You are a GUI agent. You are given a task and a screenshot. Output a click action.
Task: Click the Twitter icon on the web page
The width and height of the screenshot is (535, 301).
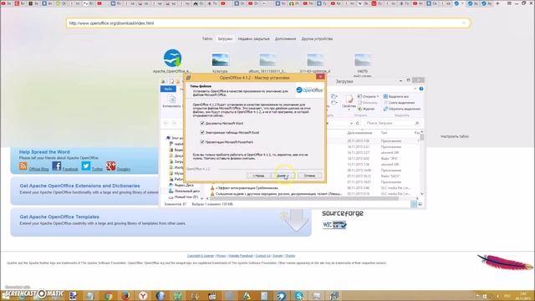pos(86,166)
